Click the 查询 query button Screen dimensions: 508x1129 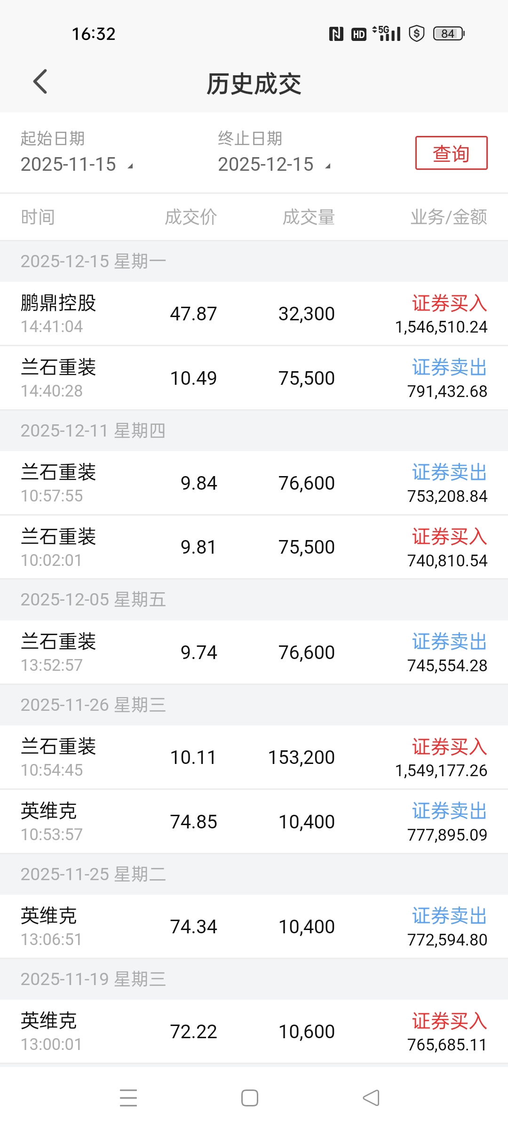[x=451, y=153]
